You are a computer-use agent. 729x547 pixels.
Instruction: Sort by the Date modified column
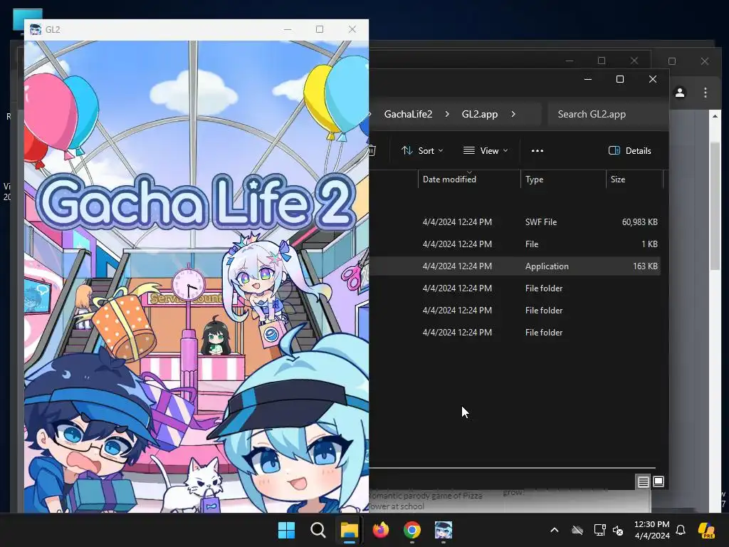point(449,179)
